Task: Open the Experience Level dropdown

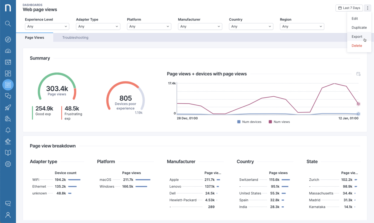Action: pyautogui.click(x=47, y=26)
